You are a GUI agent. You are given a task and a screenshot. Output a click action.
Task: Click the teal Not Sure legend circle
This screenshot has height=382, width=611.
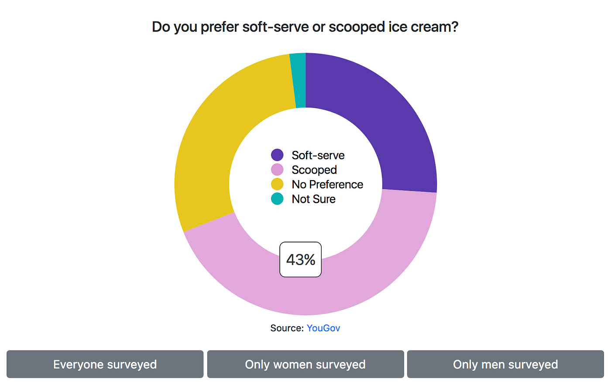click(x=277, y=199)
